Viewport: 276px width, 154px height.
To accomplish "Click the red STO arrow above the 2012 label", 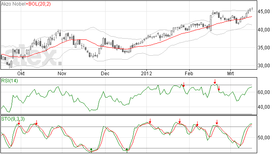I will [150, 121].
